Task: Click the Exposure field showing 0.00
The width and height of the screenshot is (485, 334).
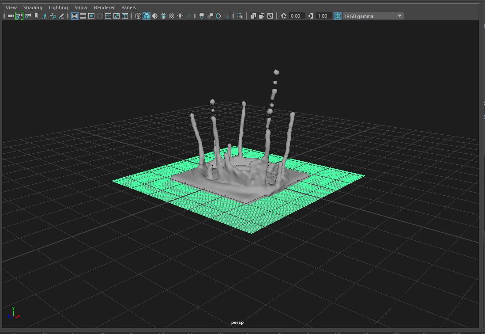Action: [x=296, y=16]
